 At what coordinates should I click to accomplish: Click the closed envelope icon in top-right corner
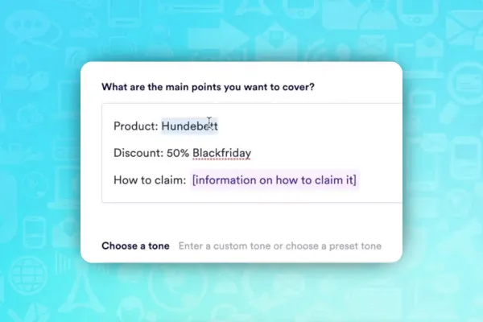(465, 27)
